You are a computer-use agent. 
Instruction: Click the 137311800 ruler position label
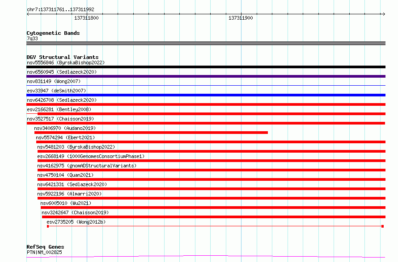coord(86,18)
